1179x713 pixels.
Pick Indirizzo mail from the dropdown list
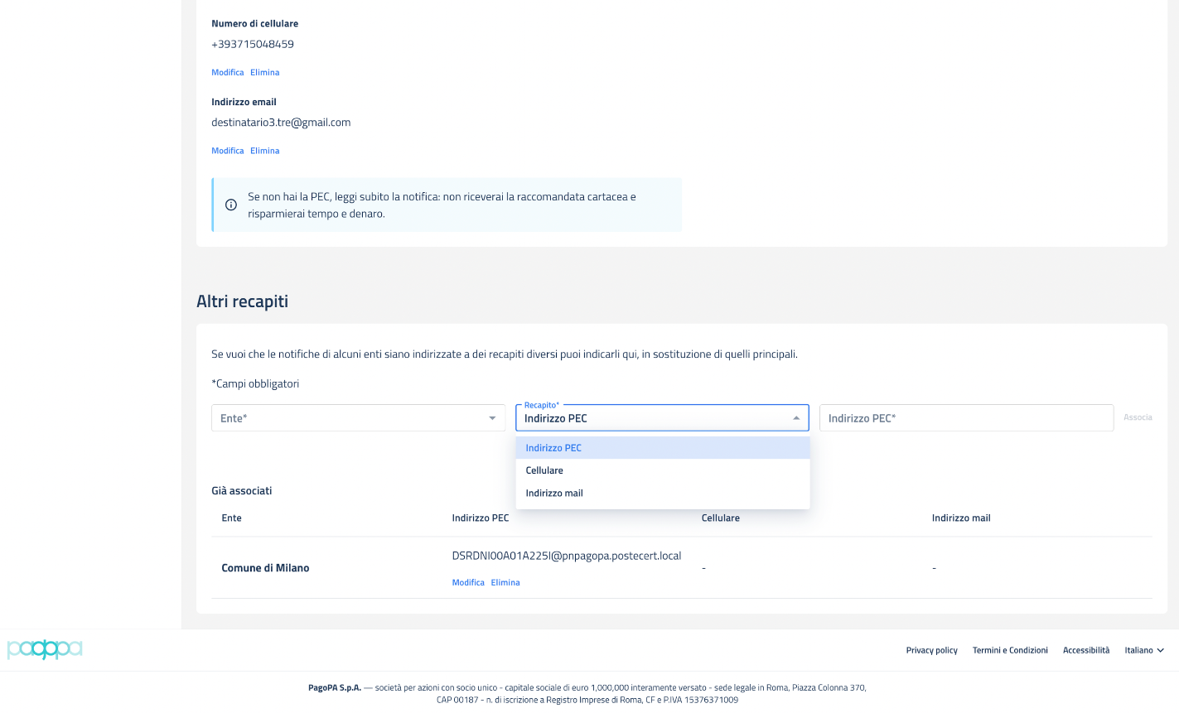[x=554, y=493]
